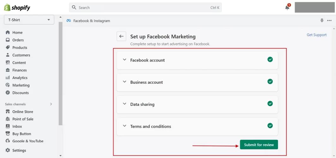Click the Shopify logo
The image size is (336, 158).
coord(17,8)
